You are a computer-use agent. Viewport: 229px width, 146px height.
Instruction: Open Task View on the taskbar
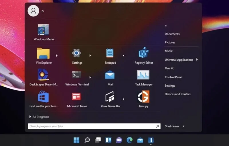pos(98,140)
